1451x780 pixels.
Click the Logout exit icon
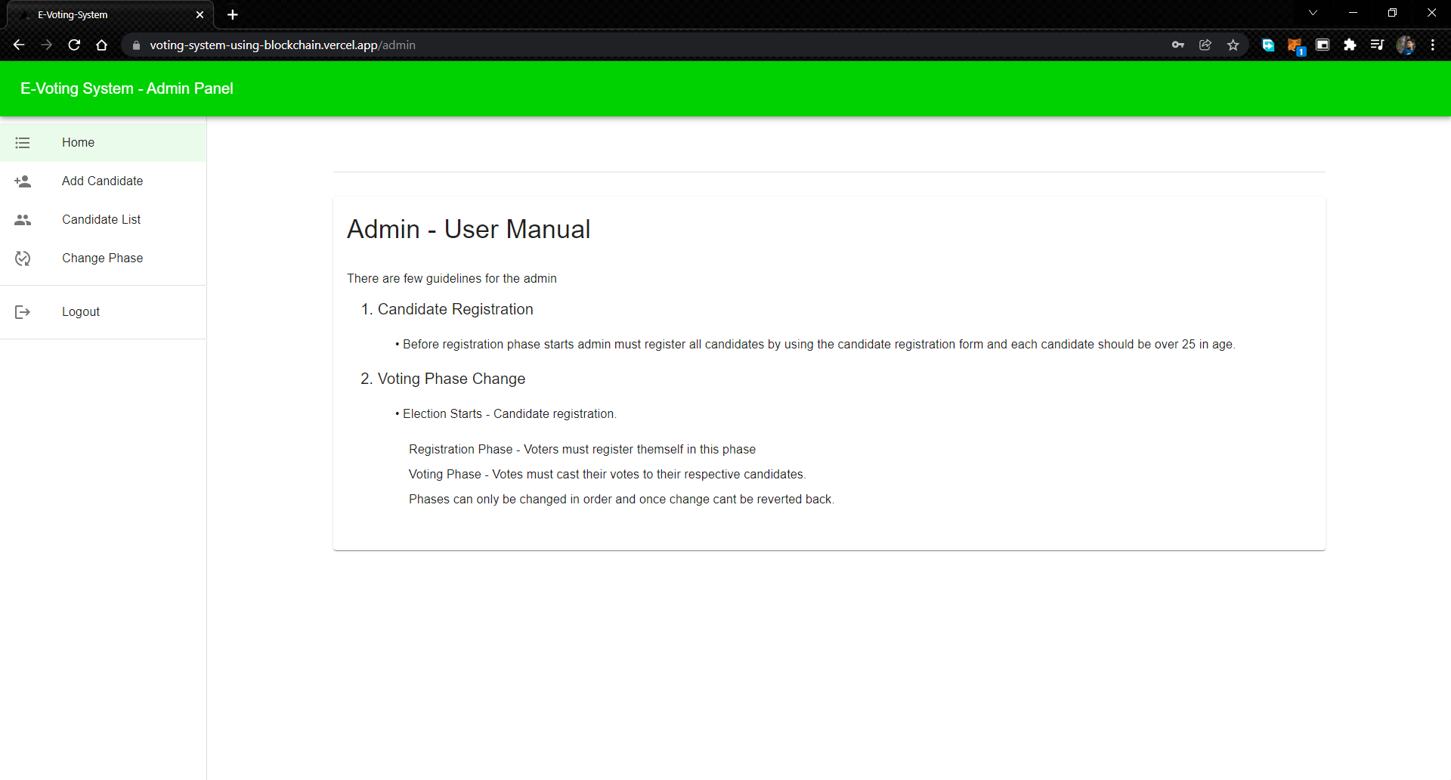click(23, 311)
